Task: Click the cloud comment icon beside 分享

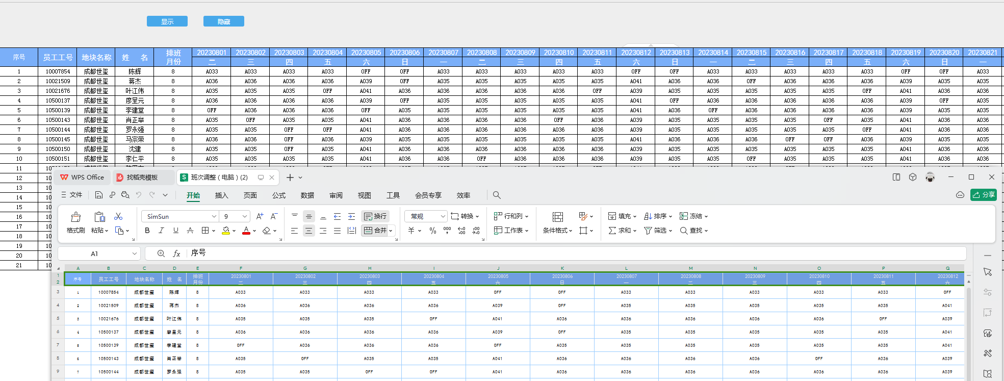Action: pos(960,195)
